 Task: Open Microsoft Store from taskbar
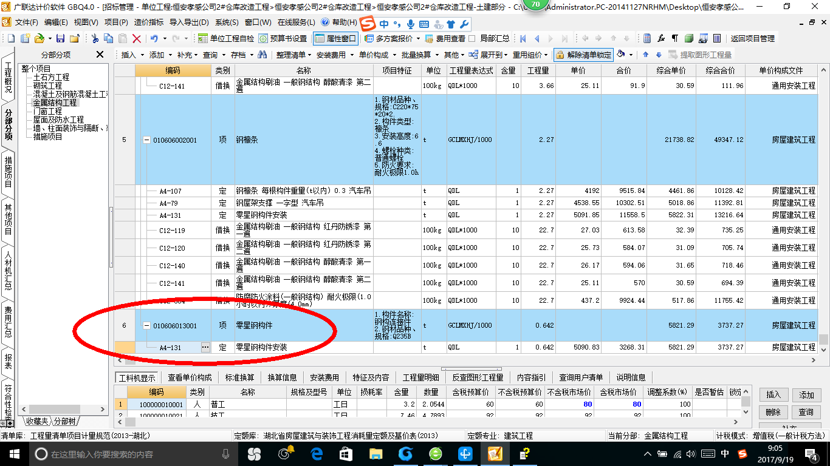(346, 453)
